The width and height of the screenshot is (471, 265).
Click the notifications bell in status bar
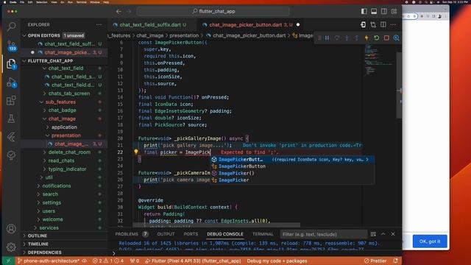pyautogui.click(x=396, y=261)
